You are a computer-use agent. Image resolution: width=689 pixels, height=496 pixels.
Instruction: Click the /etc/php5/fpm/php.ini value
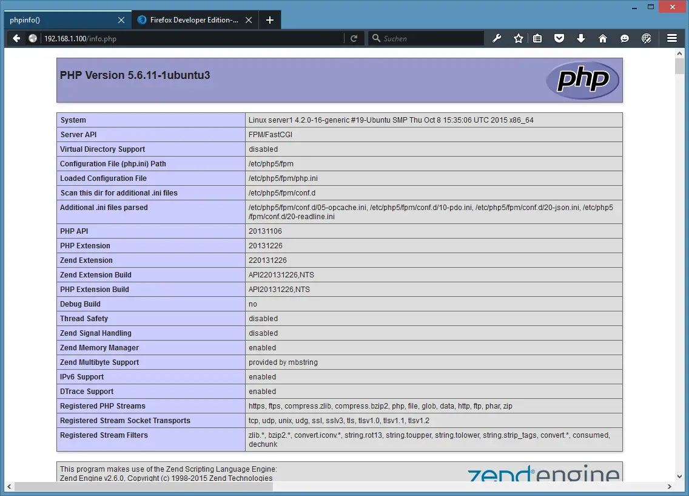click(283, 178)
